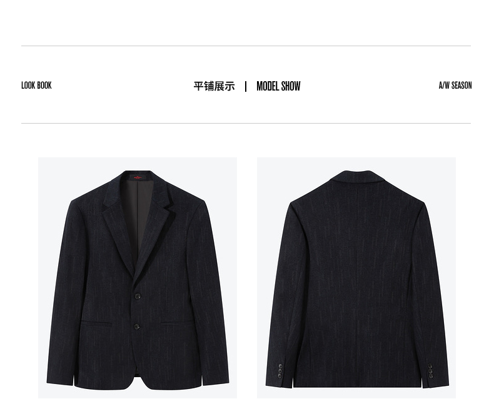494x404 pixels.
Task: Click the horizontal line below the header text
Action: [246, 124]
